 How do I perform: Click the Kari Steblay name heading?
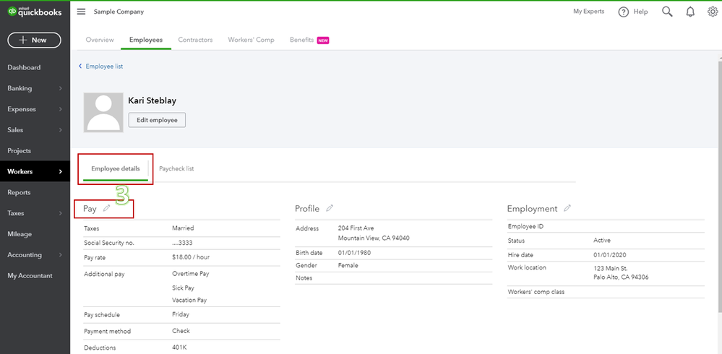(152, 100)
